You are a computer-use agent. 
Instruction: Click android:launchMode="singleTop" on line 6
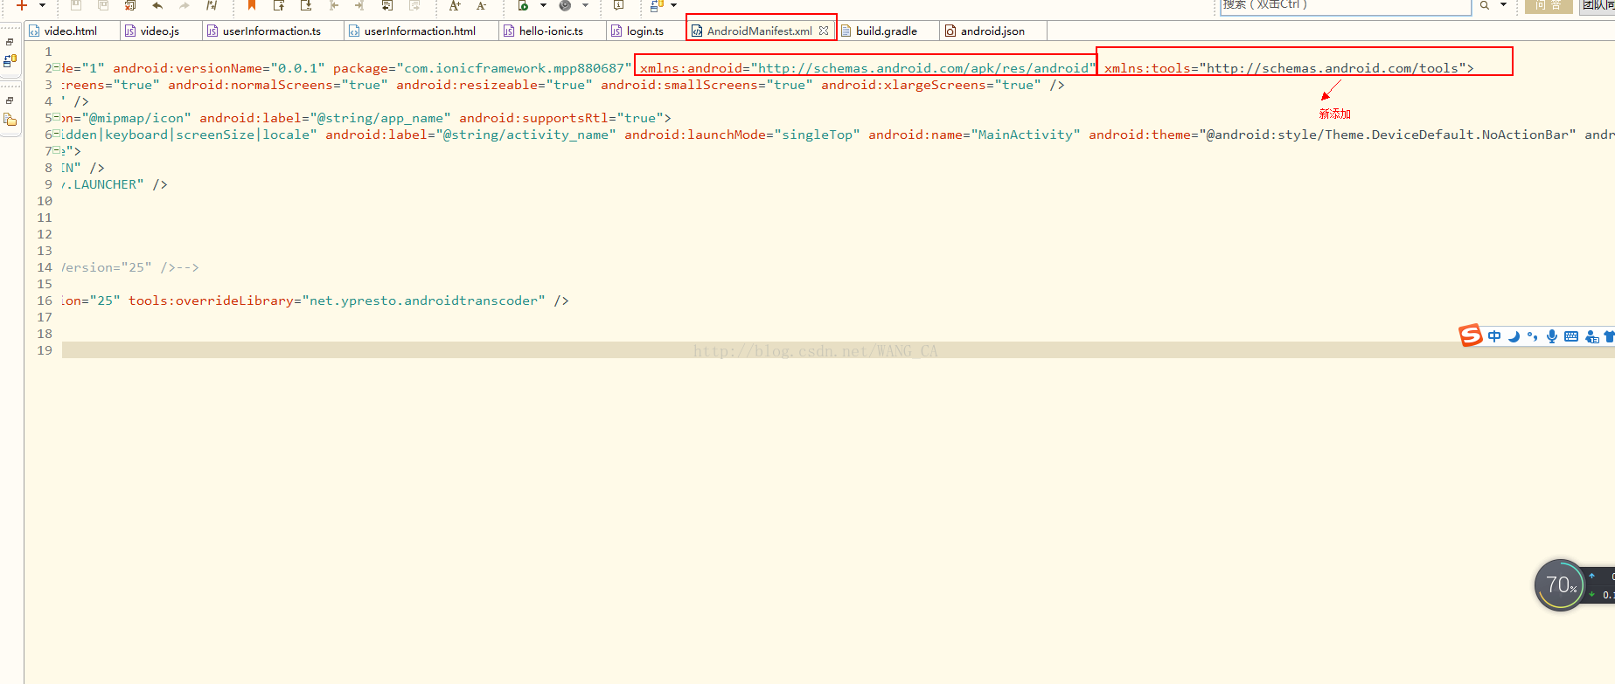pyautogui.click(x=742, y=135)
